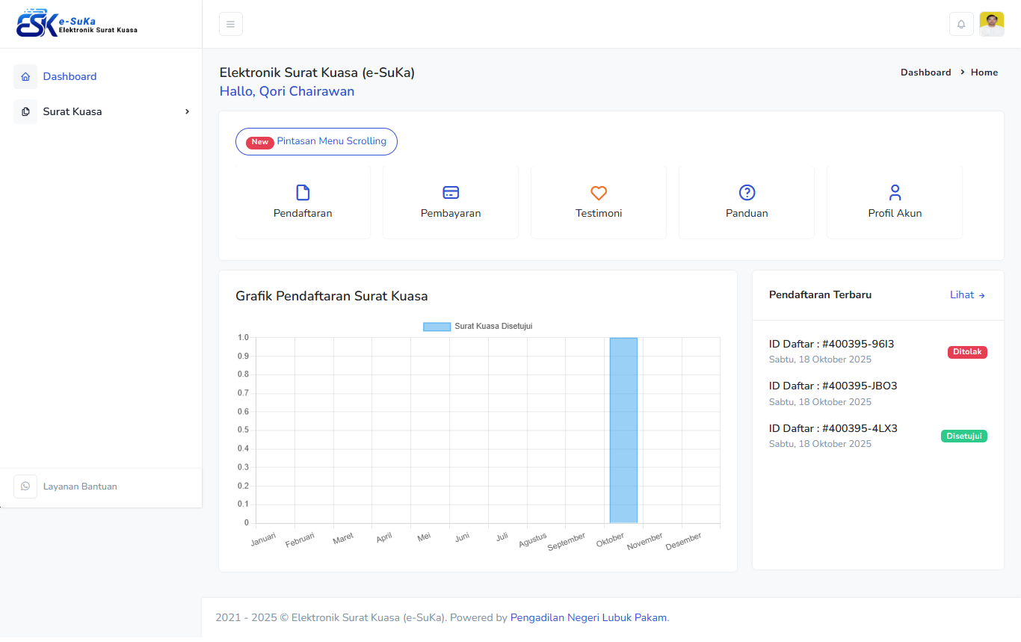This screenshot has width=1021, height=642.
Task: Open the Panduan question mark icon
Action: (x=747, y=193)
